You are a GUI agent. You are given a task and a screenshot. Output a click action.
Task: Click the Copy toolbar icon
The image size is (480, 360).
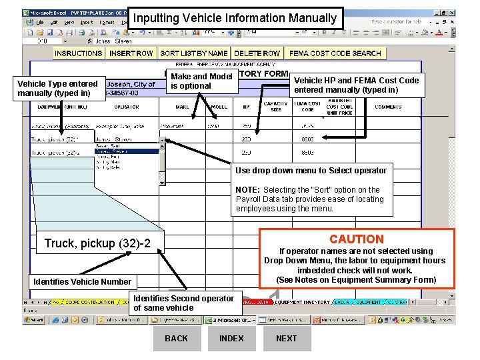[116, 33]
